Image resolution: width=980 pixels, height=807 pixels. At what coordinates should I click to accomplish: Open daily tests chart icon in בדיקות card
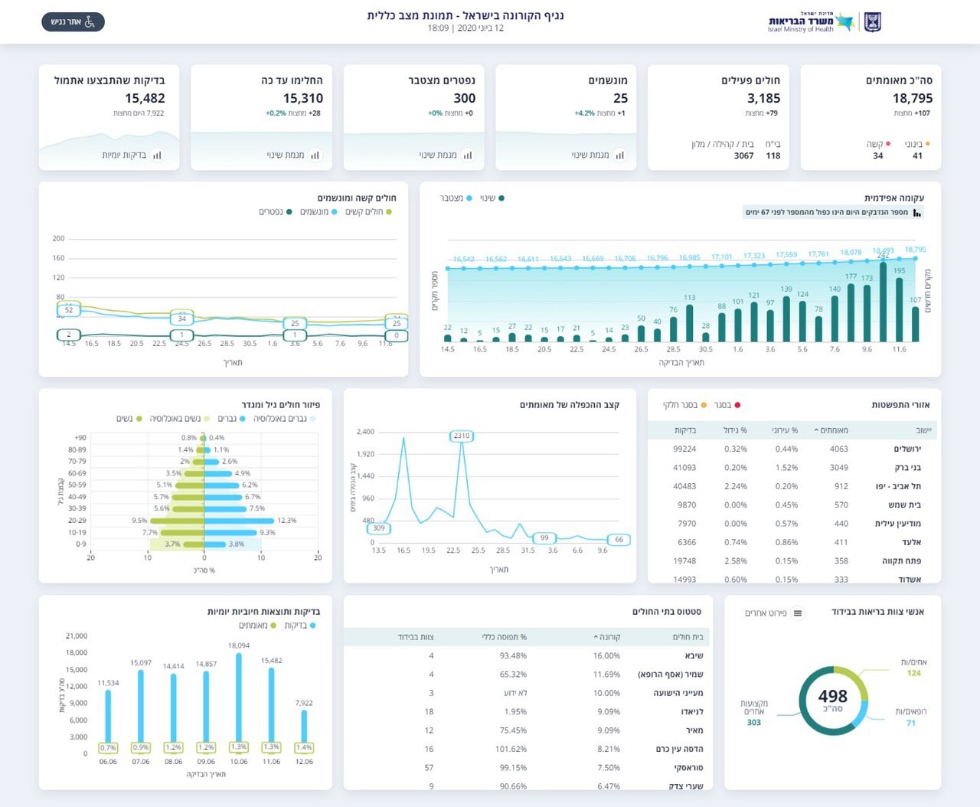[157, 155]
